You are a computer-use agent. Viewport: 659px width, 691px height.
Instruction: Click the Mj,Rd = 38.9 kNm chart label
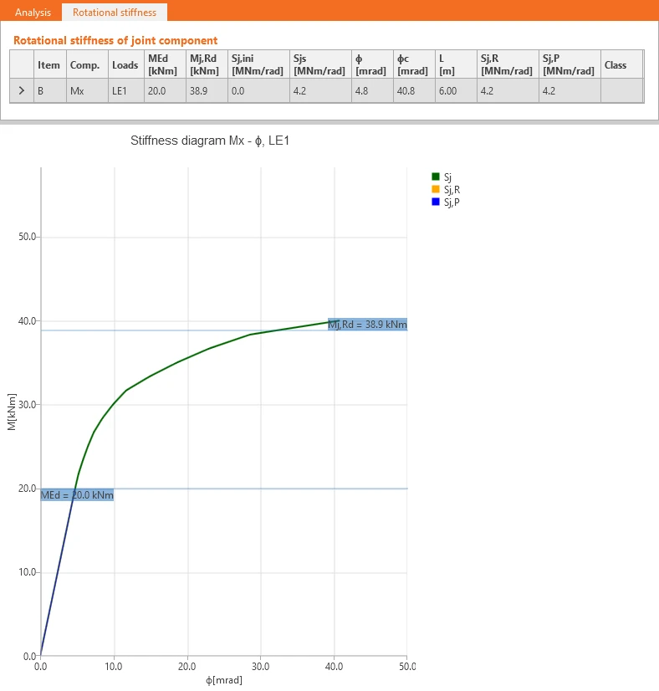[x=367, y=325]
